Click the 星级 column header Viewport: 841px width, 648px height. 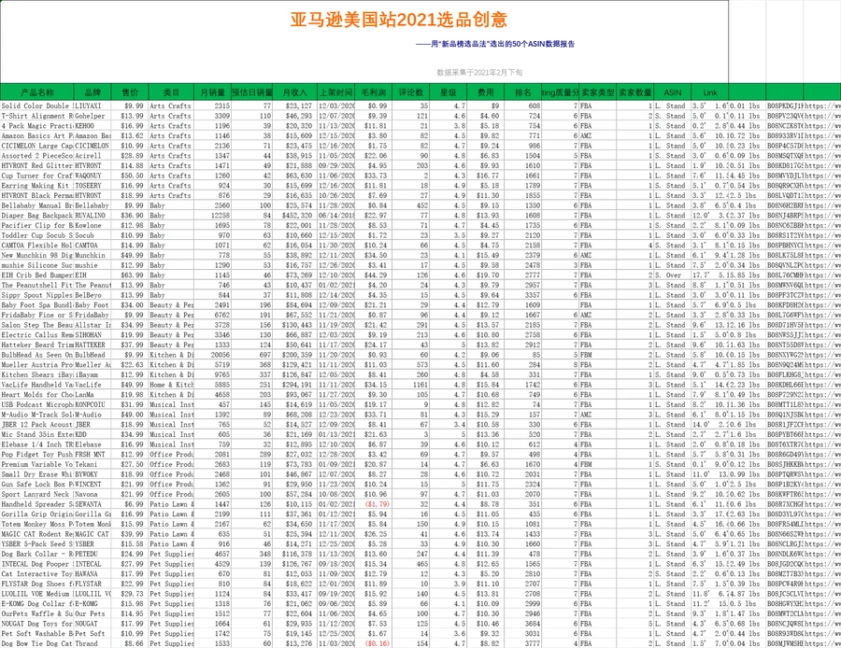point(449,92)
